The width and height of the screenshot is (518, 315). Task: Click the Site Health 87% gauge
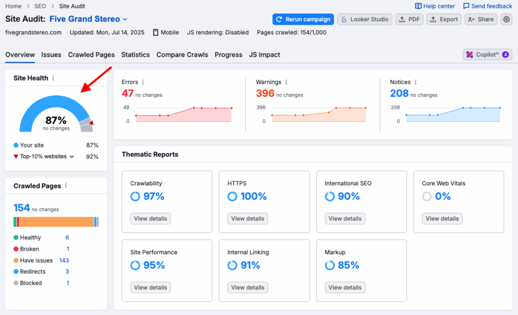pos(56,114)
